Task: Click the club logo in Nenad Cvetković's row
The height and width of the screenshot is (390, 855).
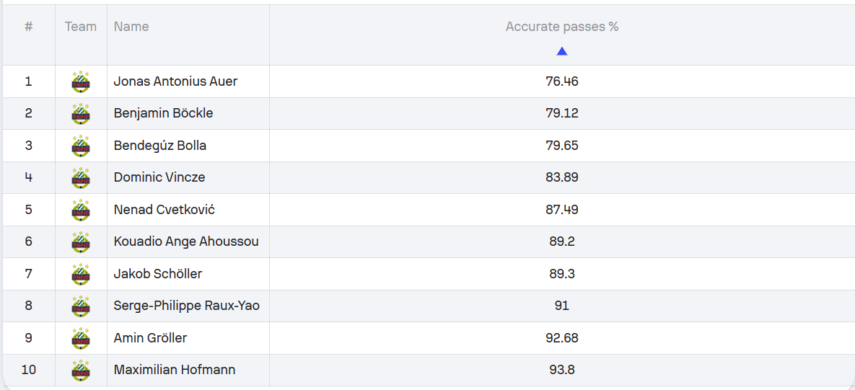Action: click(81, 210)
